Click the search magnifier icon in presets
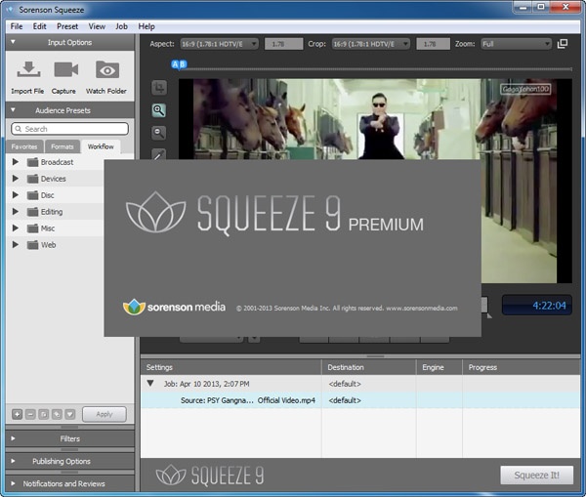 [19, 129]
